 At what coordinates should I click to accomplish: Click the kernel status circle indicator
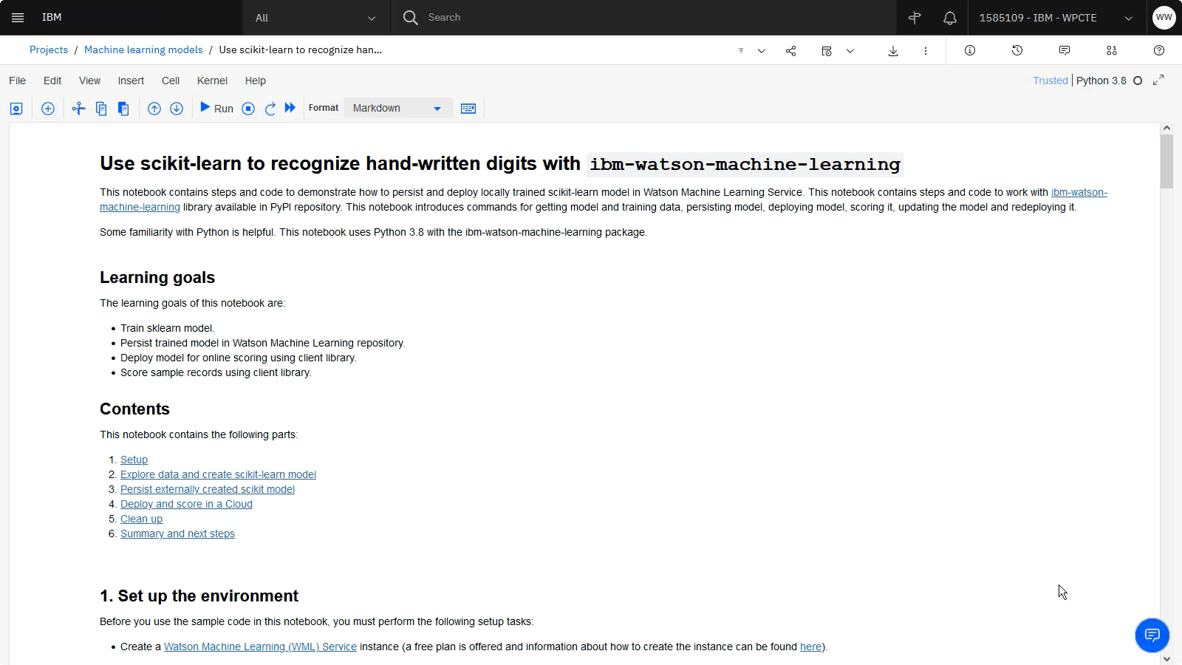click(1138, 81)
